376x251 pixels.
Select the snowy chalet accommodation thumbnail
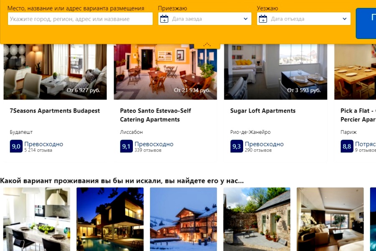[x=183, y=219]
